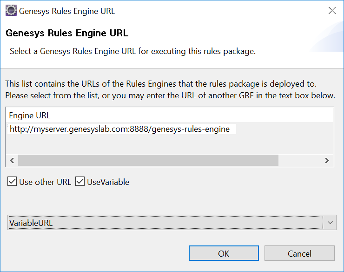Open the VariableURL combo box field

(165, 223)
